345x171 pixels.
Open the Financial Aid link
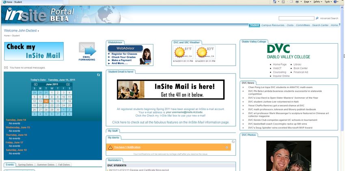pos(301,72)
